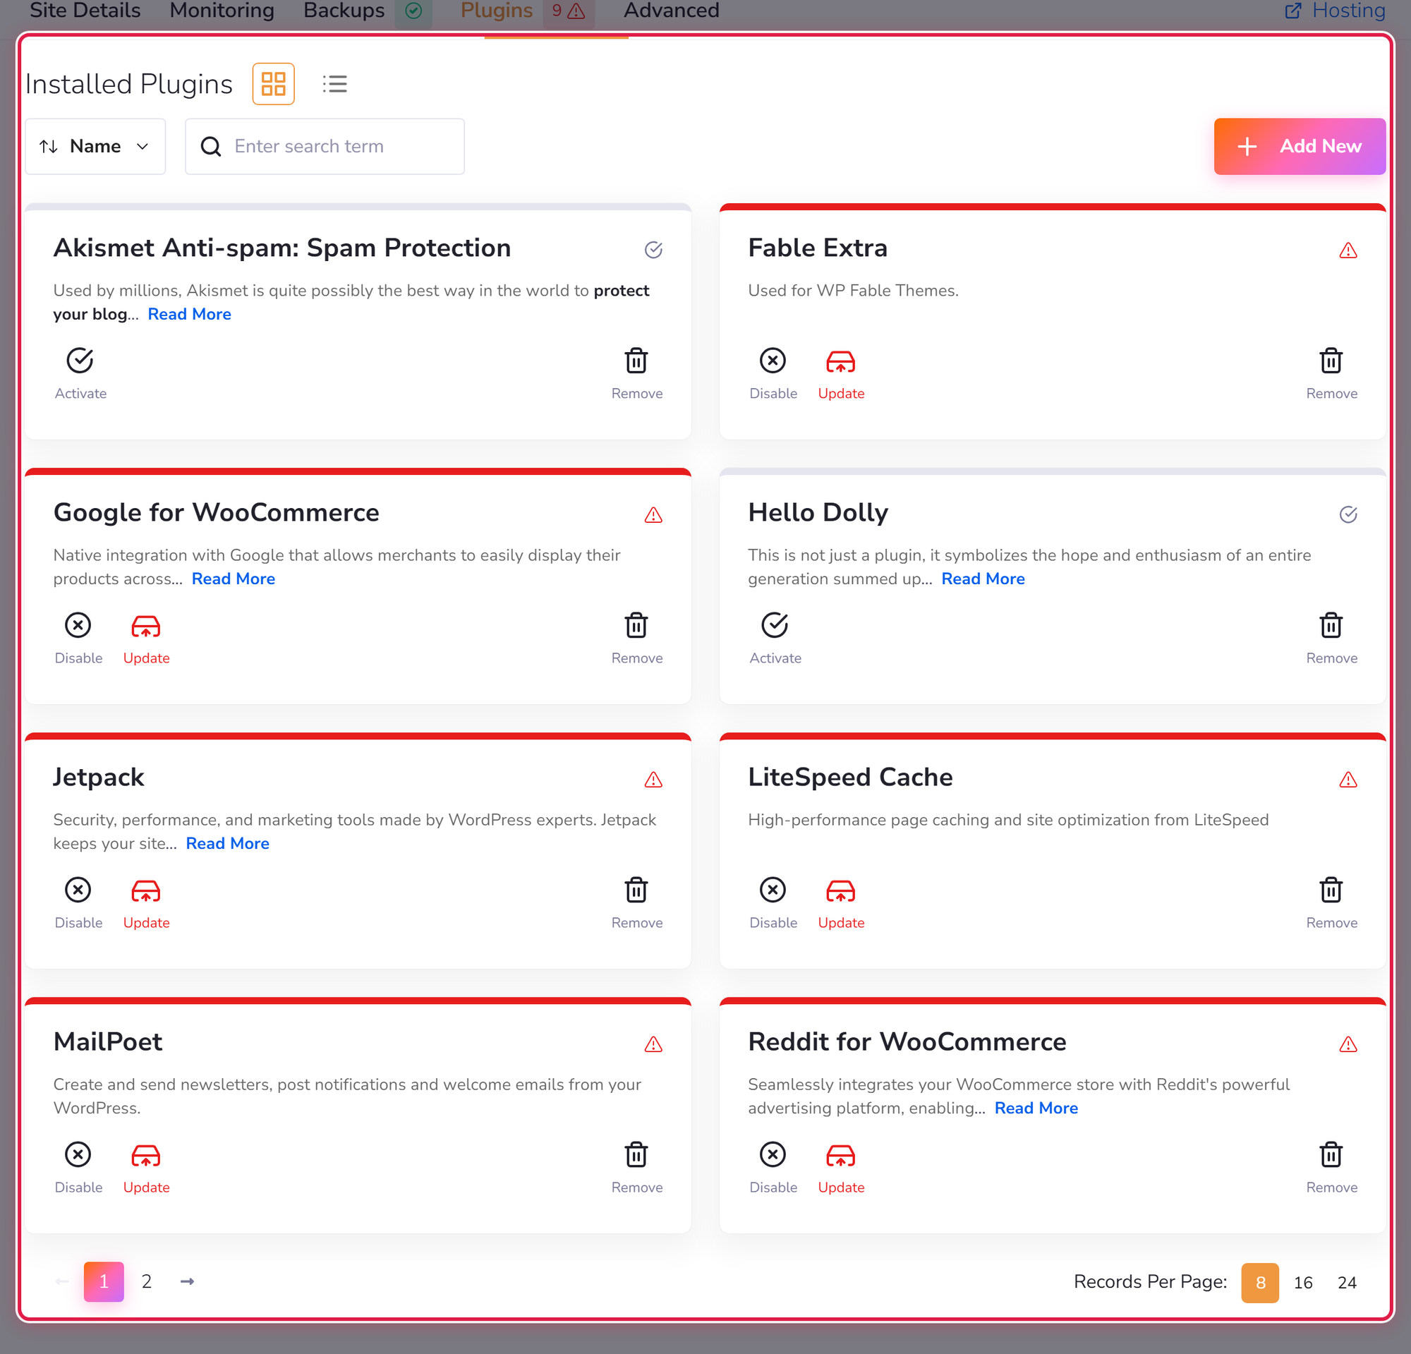Click the Fable Extra warning triangle icon
This screenshot has height=1354, width=1411.
[x=1348, y=250]
